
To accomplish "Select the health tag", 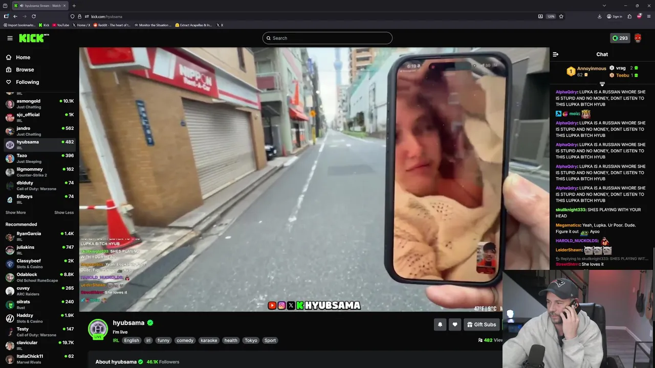I will click(231, 340).
